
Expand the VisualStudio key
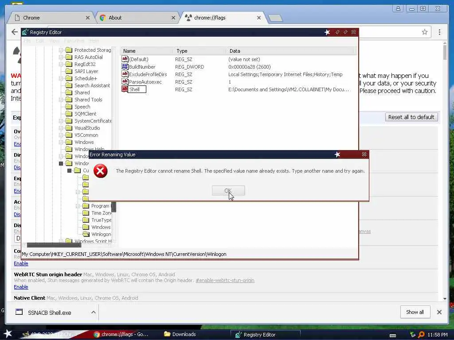click(x=61, y=128)
